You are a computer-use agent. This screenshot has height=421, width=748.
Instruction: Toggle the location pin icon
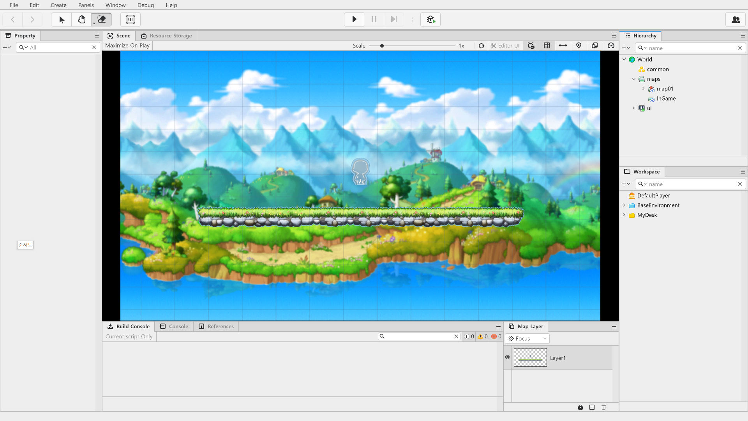coord(579,46)
